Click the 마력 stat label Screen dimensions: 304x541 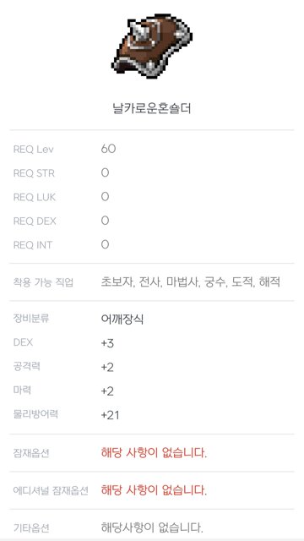[x=22, y=390]
